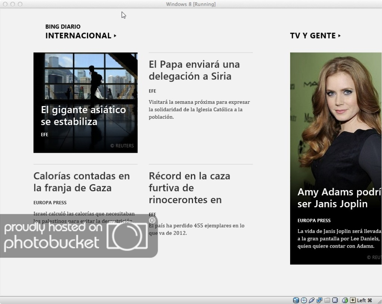Click the optical disc CD icon
This screenshot has height=304, width=382.
[x=304, y=300]
